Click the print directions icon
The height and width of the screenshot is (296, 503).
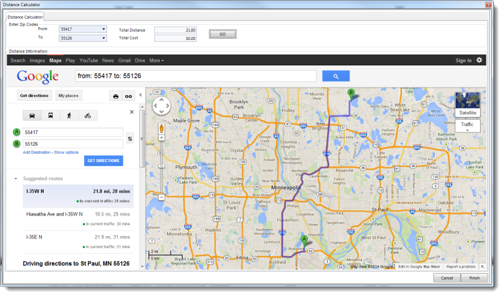pos(116,96)
